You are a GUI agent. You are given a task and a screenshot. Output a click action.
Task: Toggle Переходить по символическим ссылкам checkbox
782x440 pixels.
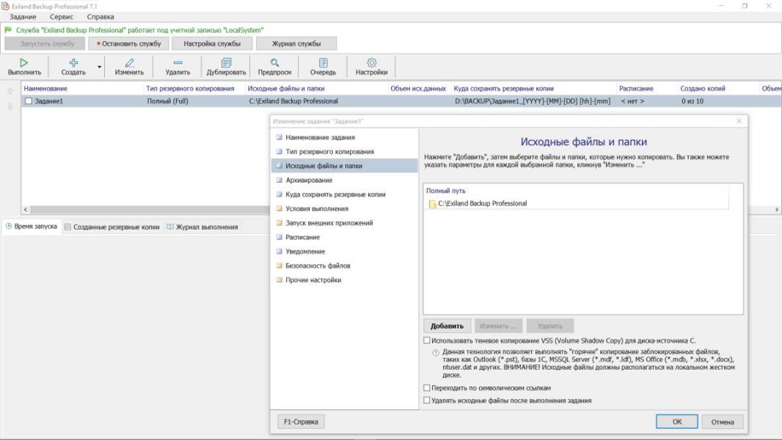pyautogui.click(x=428, y=388)
